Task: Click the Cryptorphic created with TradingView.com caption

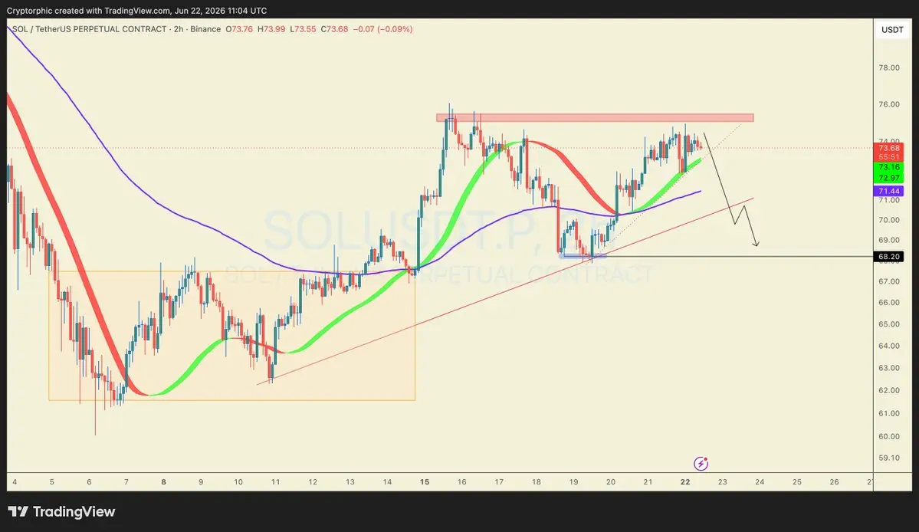Action: click(136, 11)
